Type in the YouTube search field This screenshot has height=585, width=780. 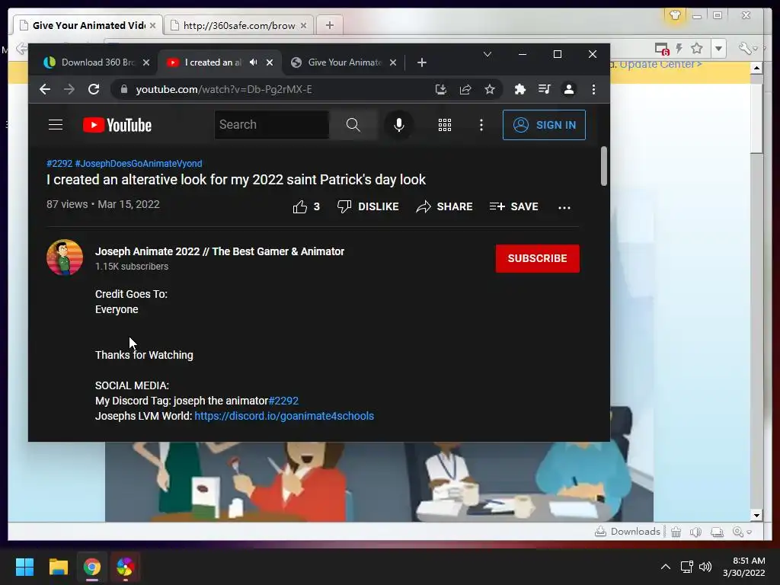pyautogui.click(x=272, y=125)
